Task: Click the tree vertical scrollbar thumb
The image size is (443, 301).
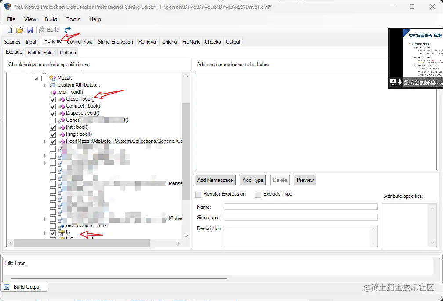Action: pyautogui.click(x=186, y=152)
